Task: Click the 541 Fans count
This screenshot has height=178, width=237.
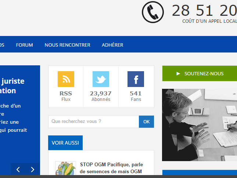Action: (136, 96)
